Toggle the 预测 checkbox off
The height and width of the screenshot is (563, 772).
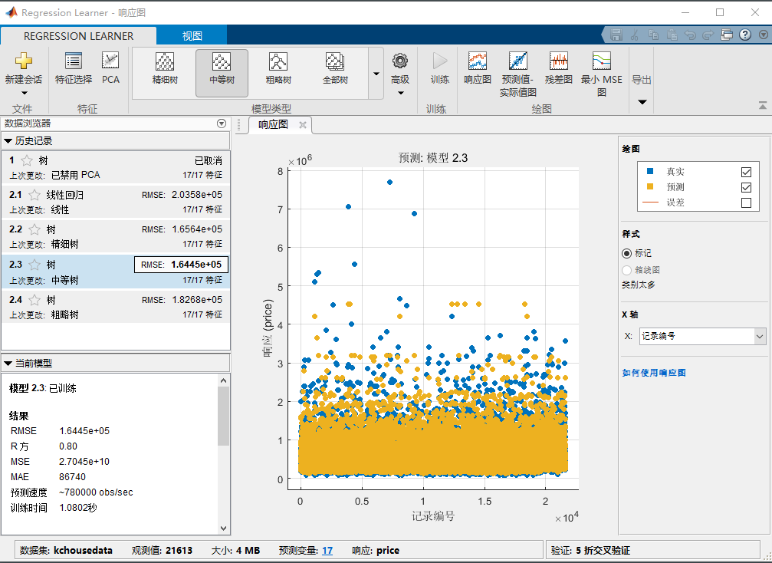[x=746, y=187]
